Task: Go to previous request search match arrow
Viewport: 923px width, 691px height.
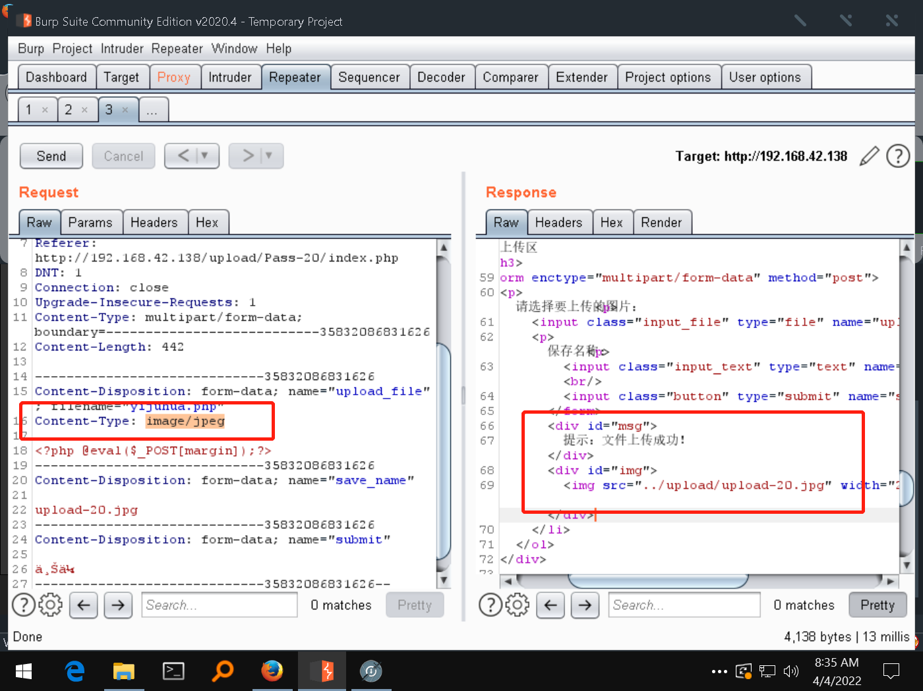Action: click(84, 605)
